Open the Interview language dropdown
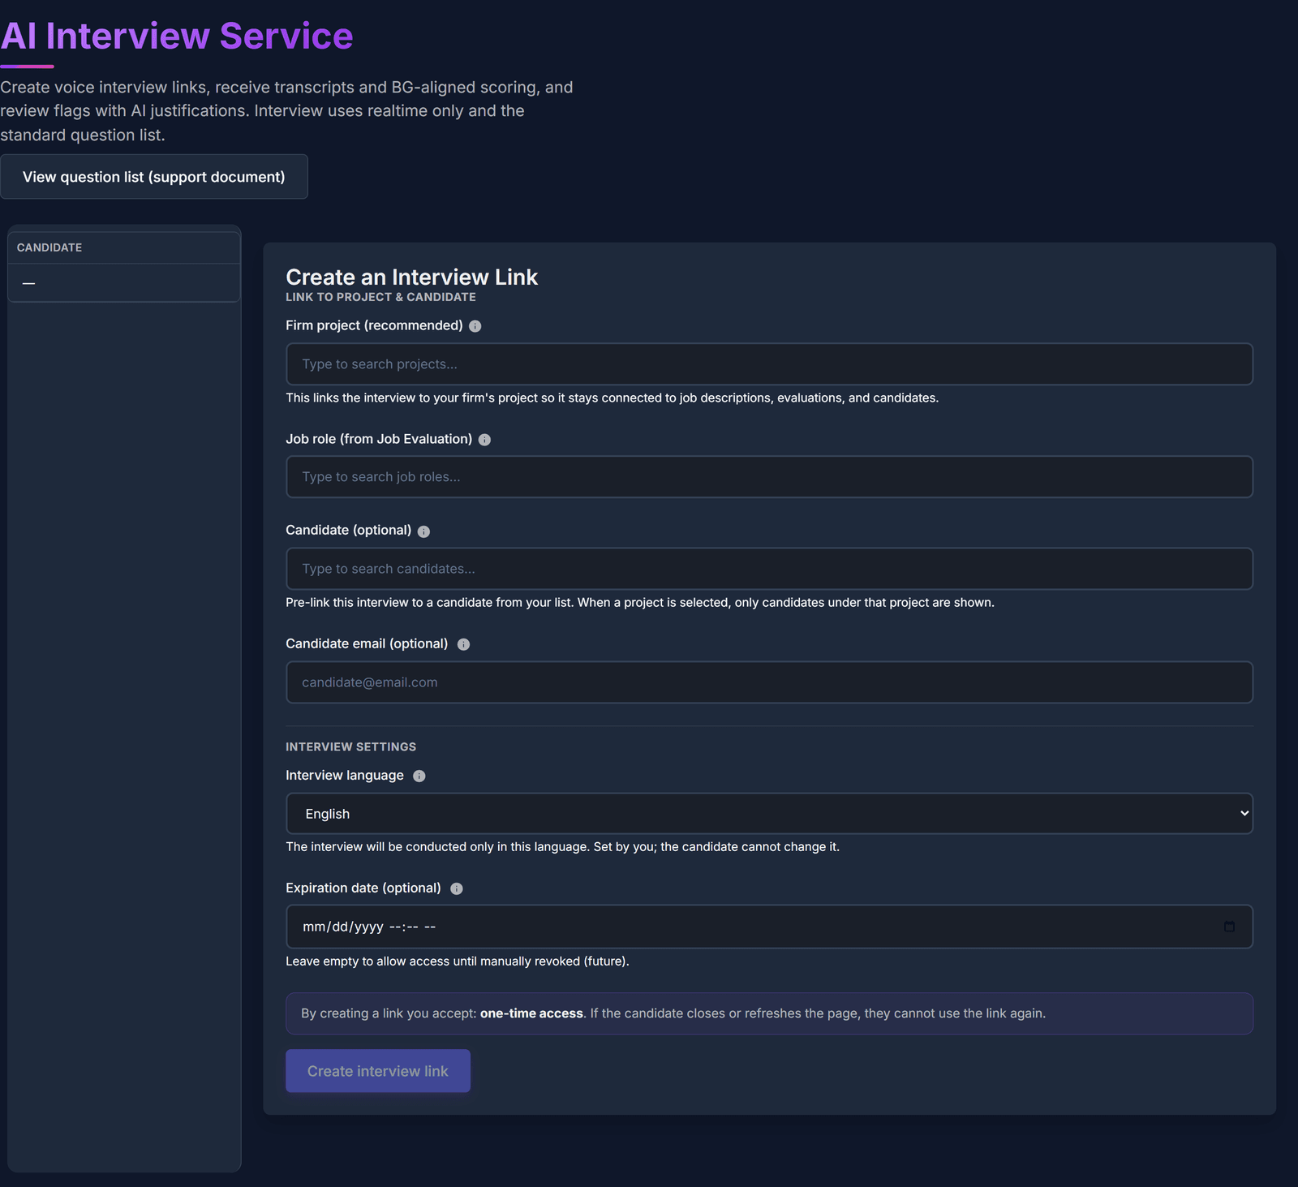 pos(769,814)
